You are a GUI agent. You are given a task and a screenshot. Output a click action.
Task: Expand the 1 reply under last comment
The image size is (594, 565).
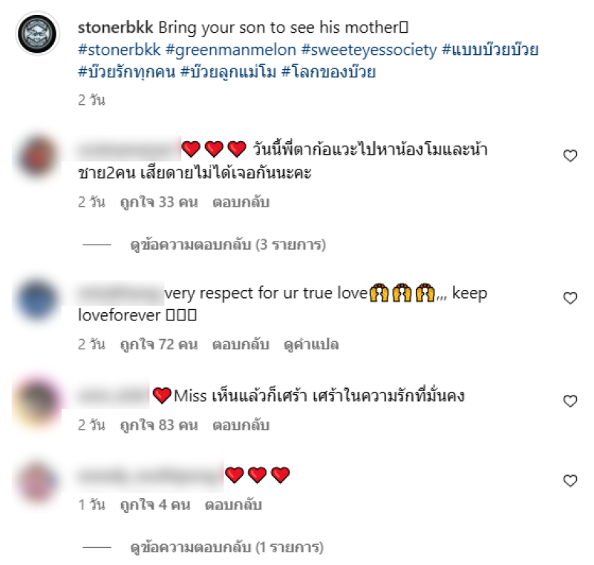(x=226, y=547)
